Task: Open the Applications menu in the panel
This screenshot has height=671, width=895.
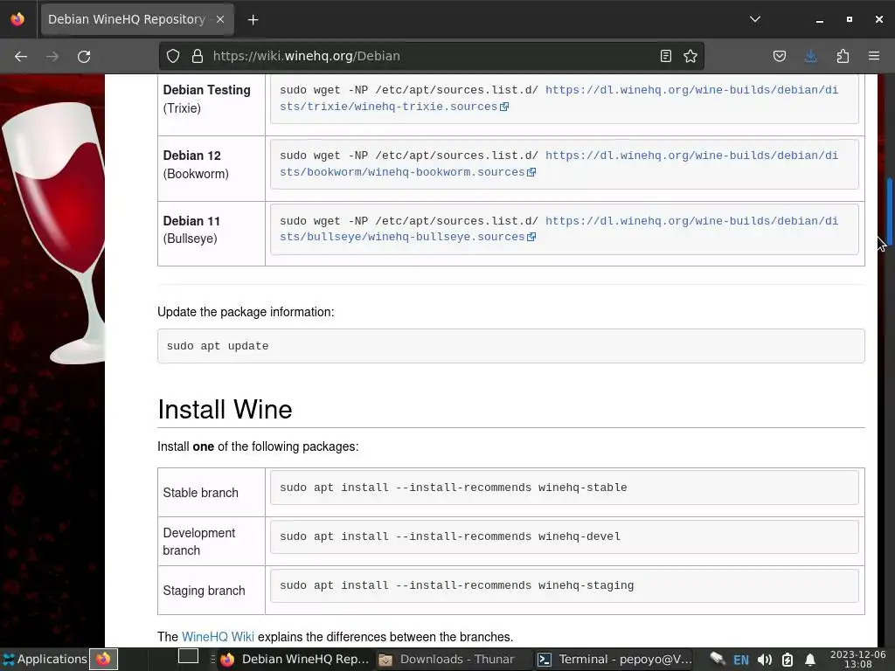Action: click(x=45, y=659)
